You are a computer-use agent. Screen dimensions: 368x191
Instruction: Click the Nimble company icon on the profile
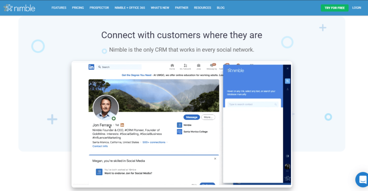pyautogui.click(x=180, y=125)
